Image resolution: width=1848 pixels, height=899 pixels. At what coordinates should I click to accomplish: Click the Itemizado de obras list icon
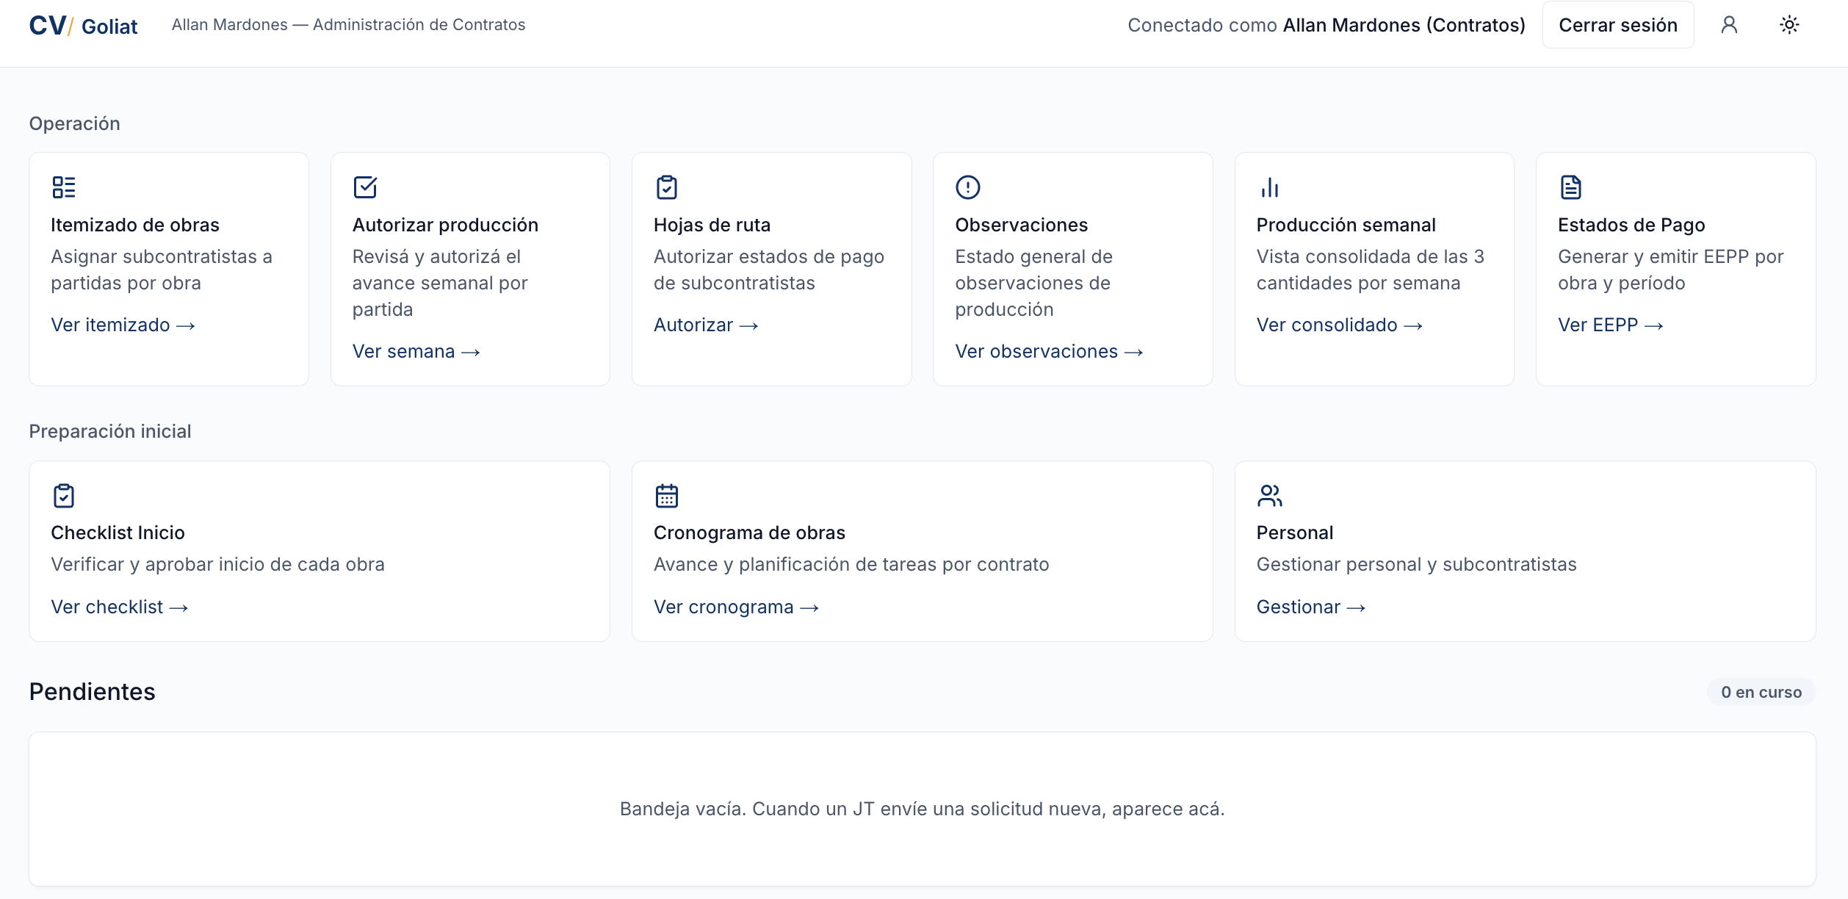click(64, 187)
